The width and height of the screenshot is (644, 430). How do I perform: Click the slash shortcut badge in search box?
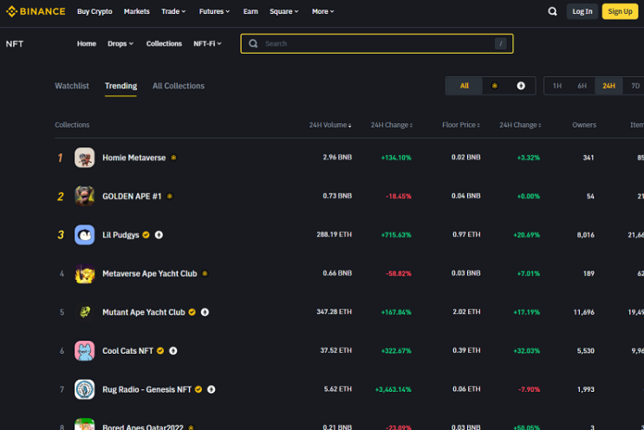pyautogui.click(x=501, y=43)
